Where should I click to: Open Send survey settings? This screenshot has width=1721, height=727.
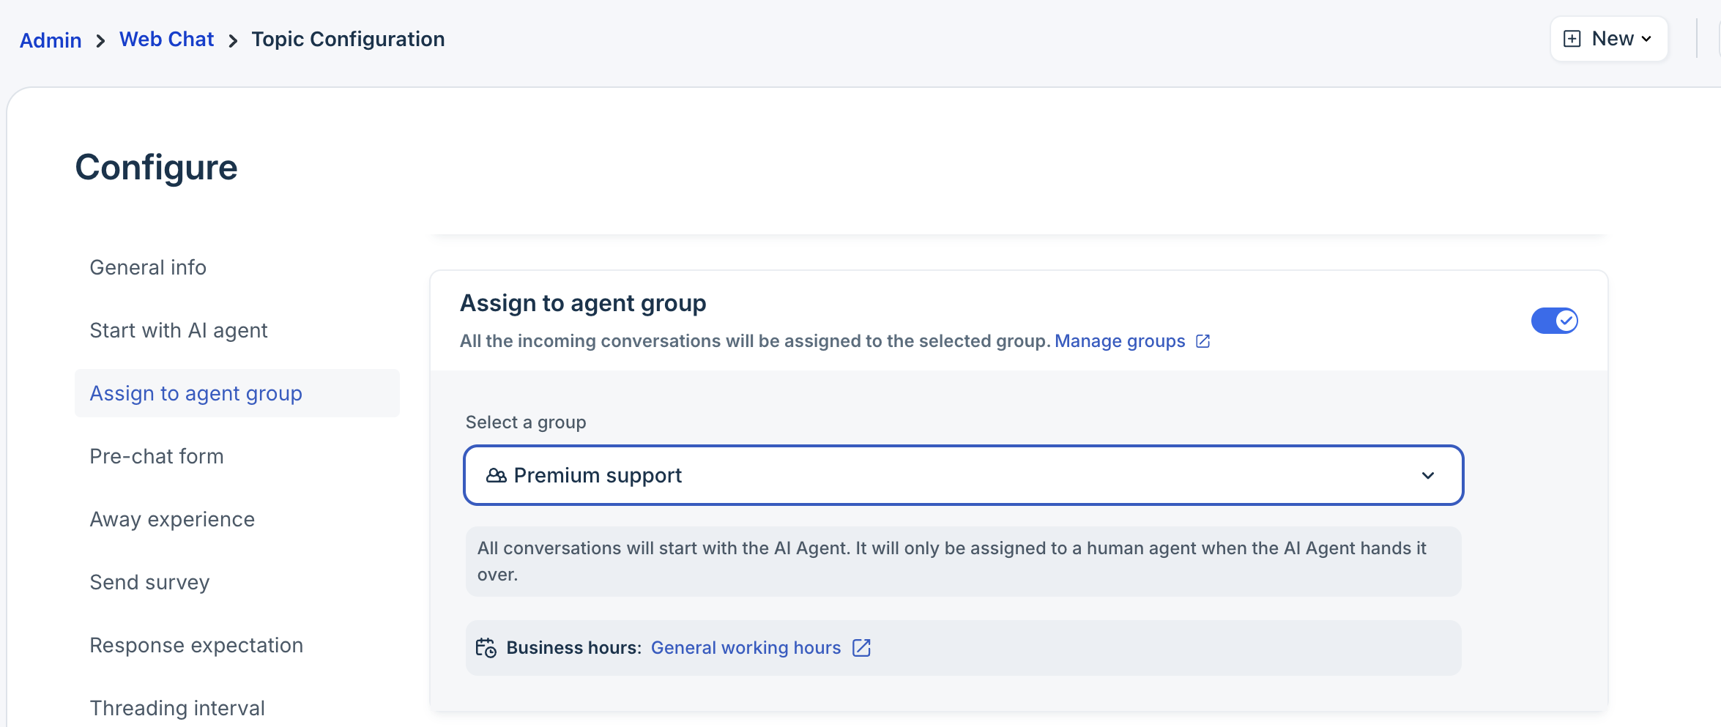[x=149, y=583]
